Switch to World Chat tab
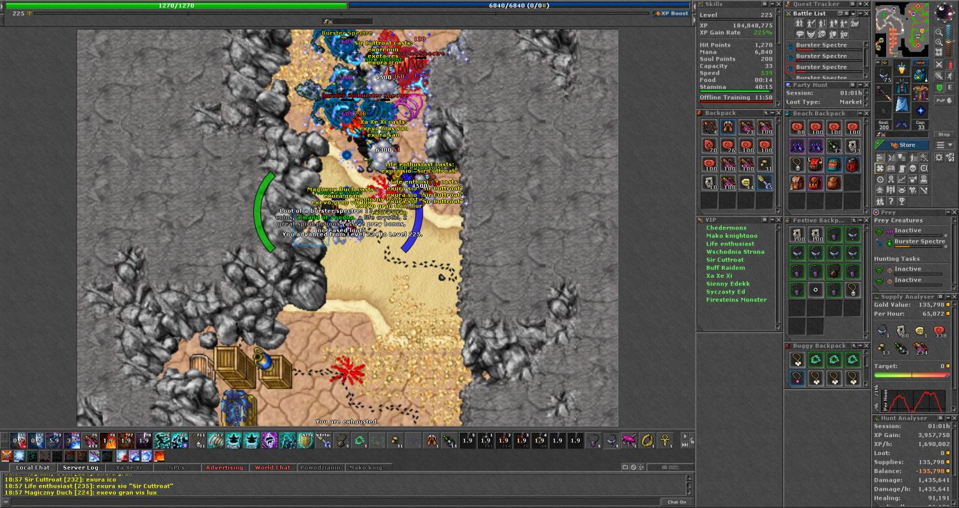959x508 pixels. (x=272, y=468)
